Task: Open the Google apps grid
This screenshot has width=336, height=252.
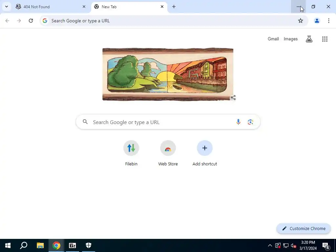Action: 325,39
